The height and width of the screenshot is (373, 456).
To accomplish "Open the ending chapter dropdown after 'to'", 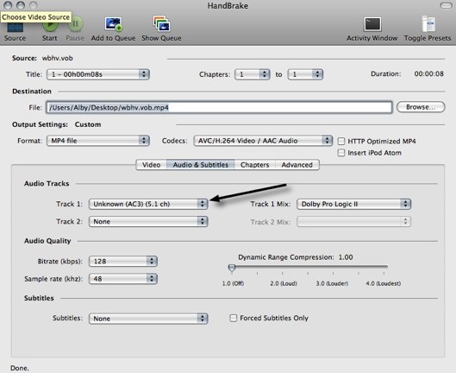I will 305,74.
